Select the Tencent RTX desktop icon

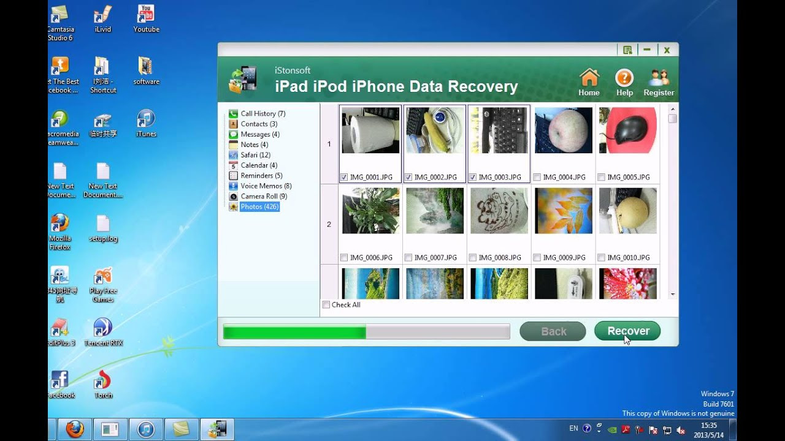[x=103, y=333]
